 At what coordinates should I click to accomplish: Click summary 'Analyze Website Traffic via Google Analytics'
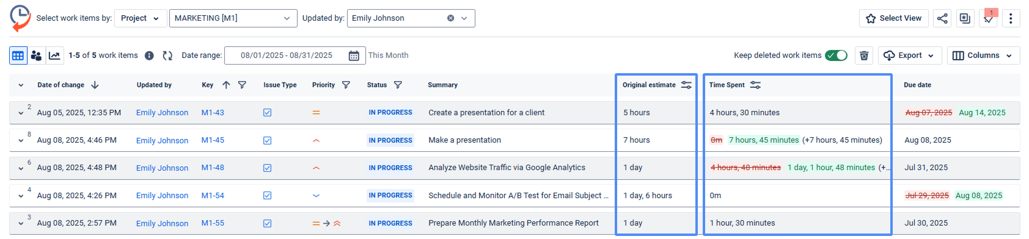(x=507, y=168)
